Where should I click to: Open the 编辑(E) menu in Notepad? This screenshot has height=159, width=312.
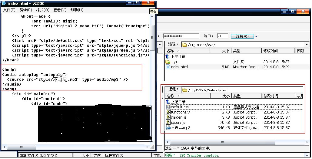26,10
